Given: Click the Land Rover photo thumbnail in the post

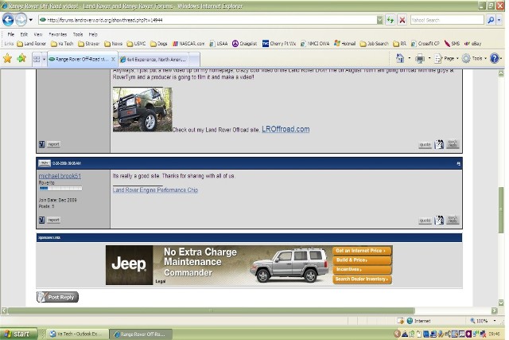Looking at the screenshot, I should 142,110.
